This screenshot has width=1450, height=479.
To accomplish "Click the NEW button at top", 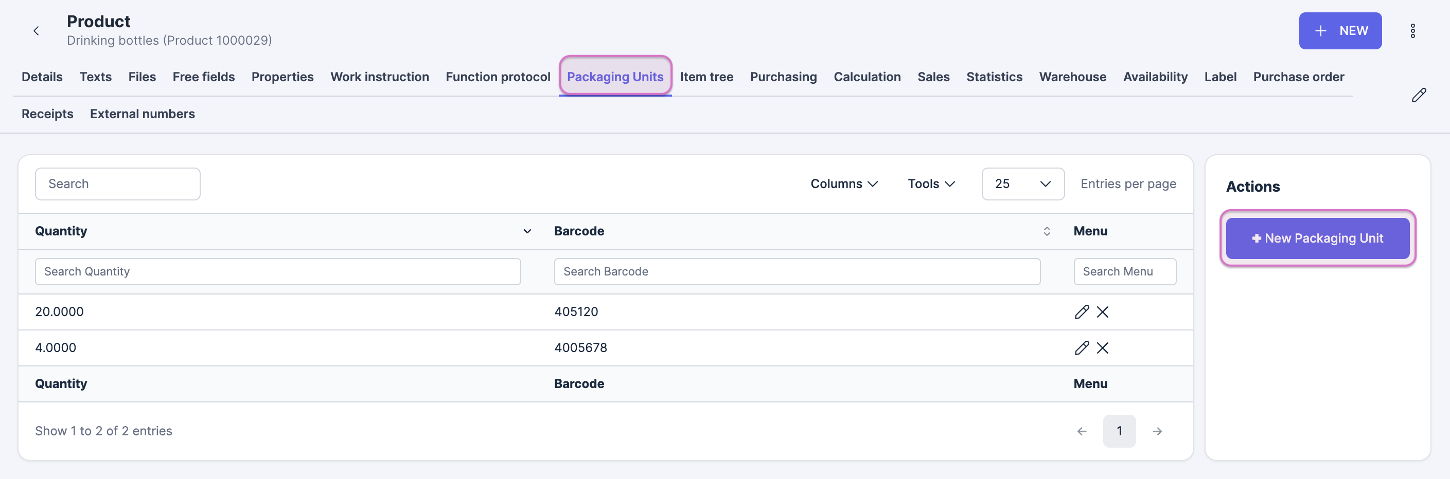I will [x=1340, y=31].
